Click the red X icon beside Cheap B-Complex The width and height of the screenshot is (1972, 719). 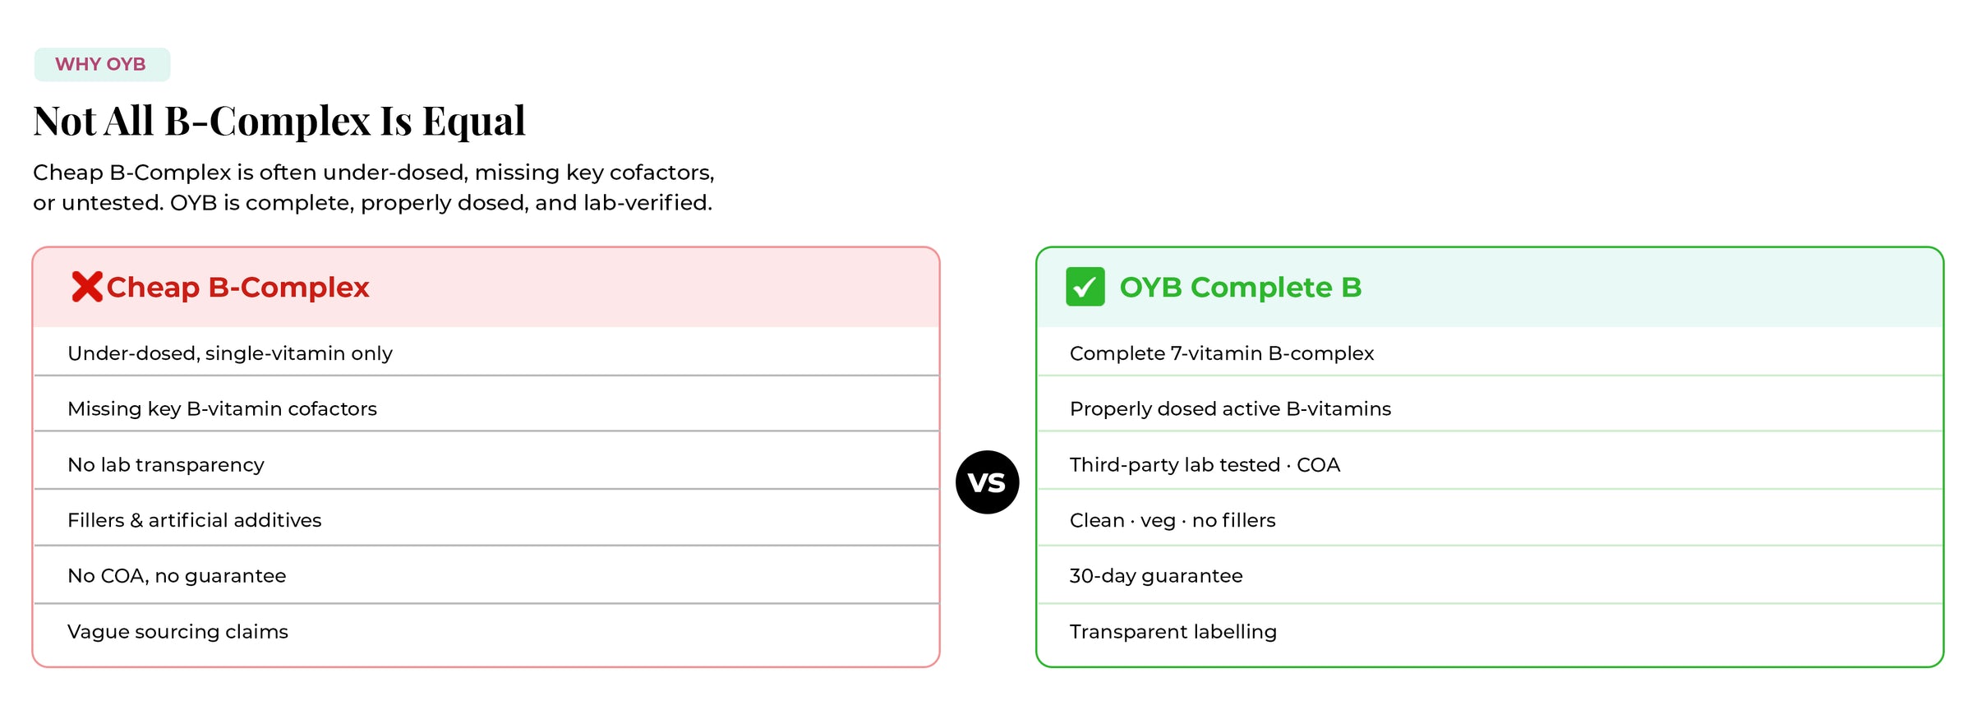pyautogui.click(x=87, y=287)
